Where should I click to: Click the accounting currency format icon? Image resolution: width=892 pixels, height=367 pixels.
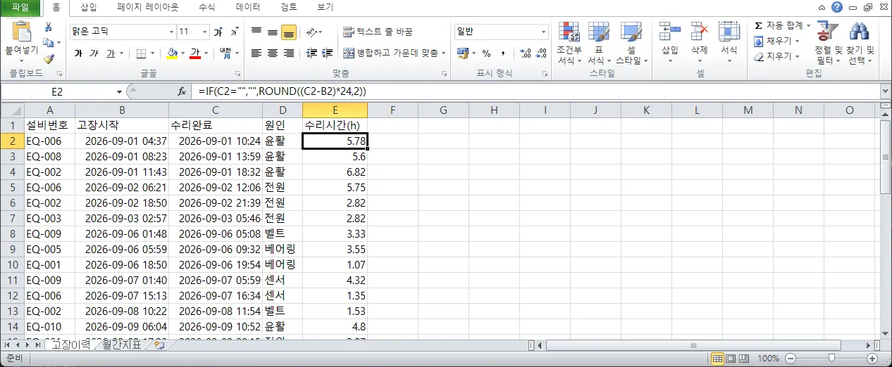[x=462, y=53]
